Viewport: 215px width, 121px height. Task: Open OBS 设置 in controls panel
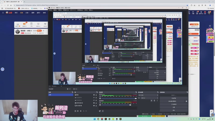(x=174, y=107)
